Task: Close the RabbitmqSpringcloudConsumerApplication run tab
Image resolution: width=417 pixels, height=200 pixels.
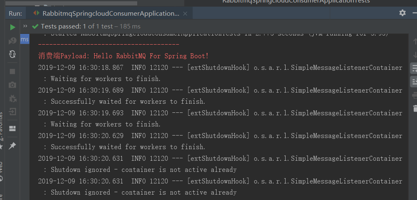Action: (185, 14)
